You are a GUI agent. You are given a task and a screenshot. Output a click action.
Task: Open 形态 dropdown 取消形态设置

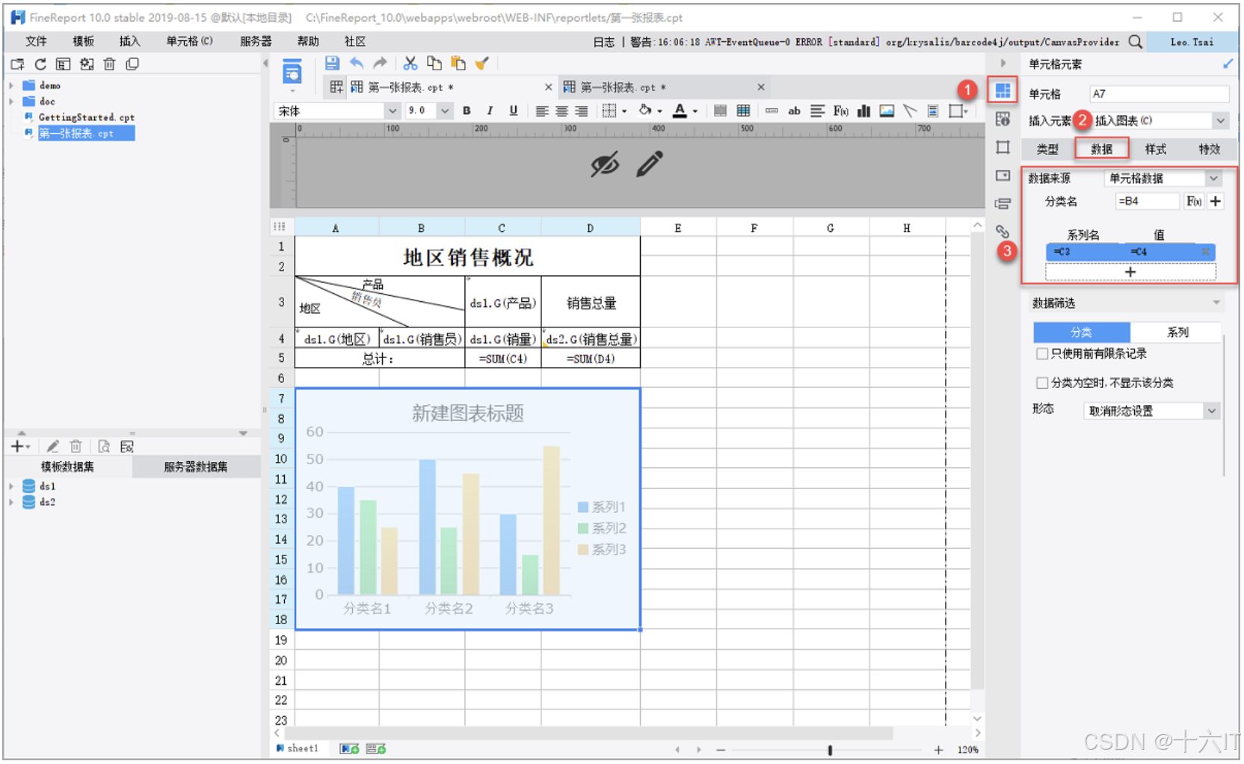[x=1151, y=410]
